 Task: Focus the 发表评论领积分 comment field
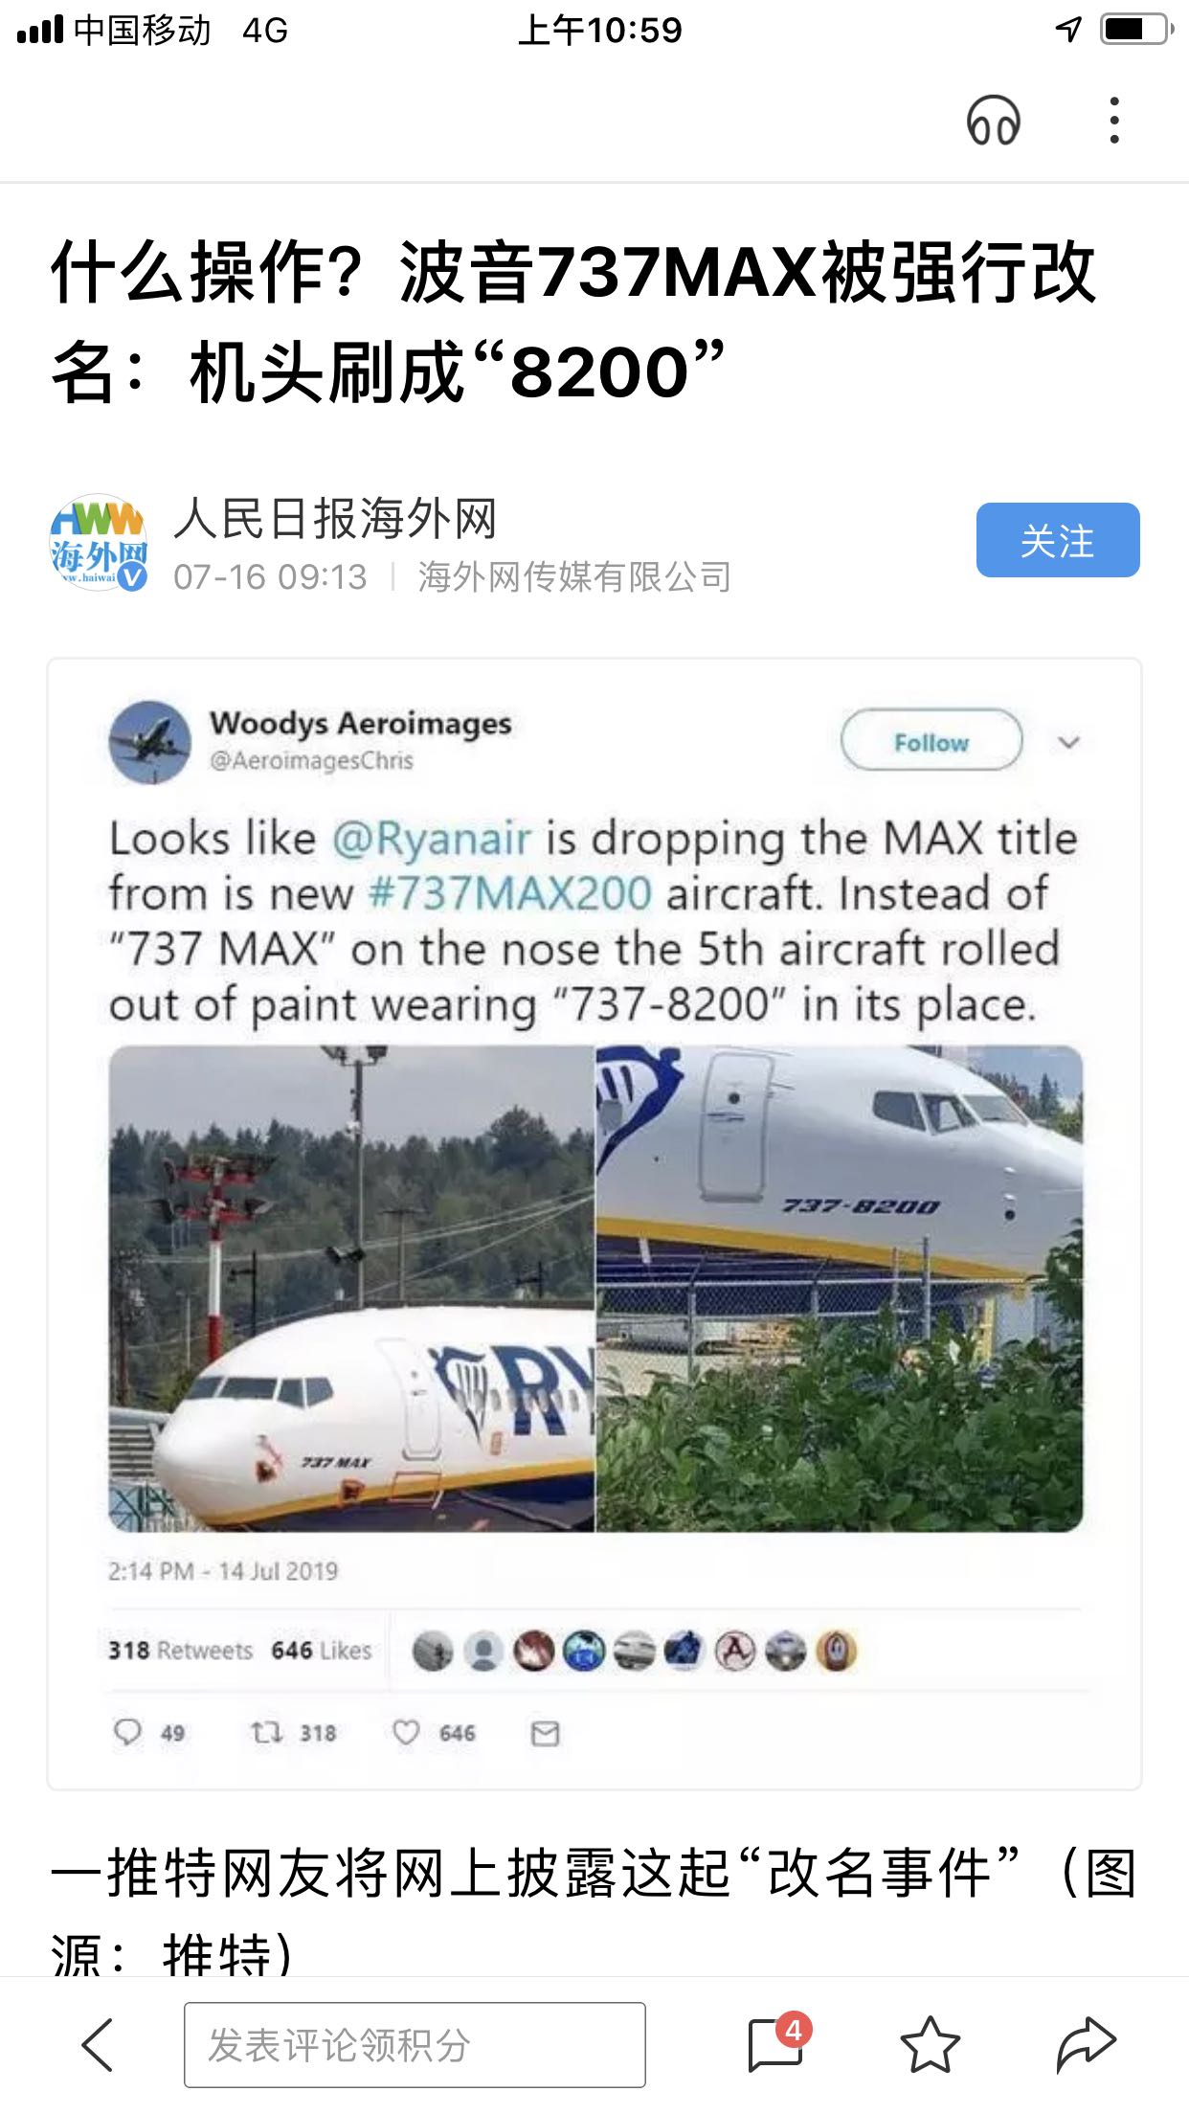[415, 2044]
